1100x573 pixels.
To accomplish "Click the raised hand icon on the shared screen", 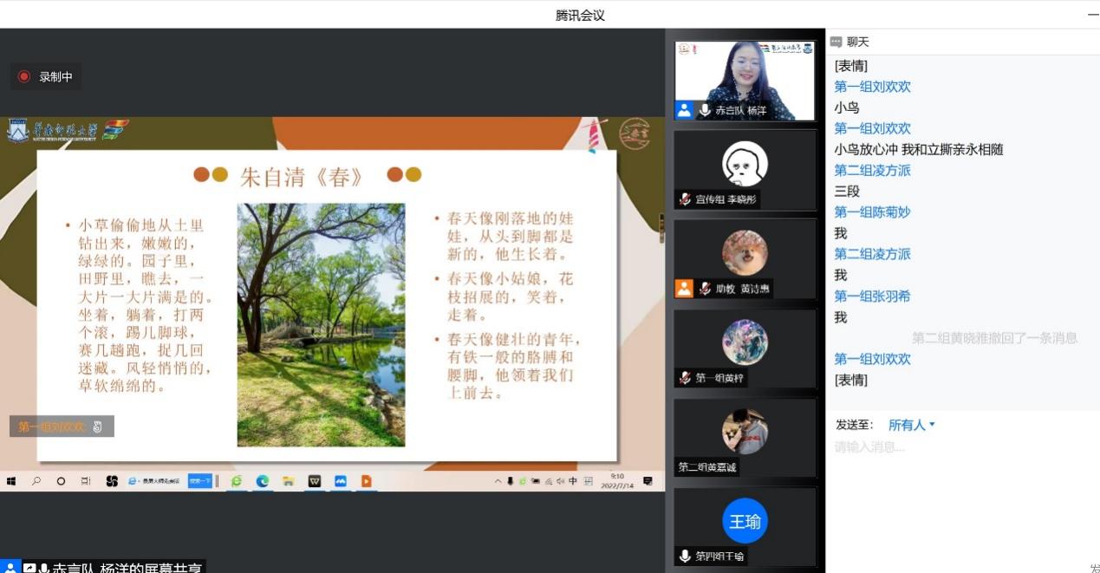I will pos(98,426).
